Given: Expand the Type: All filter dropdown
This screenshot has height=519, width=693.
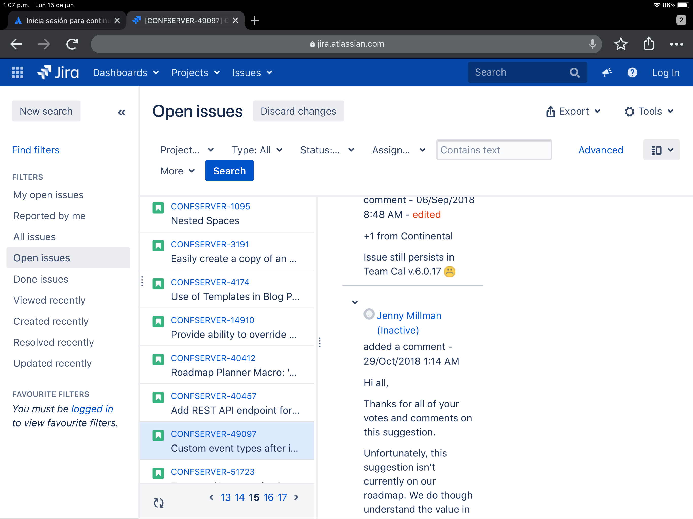Looking at the screenshot, I should pos(257,150).
